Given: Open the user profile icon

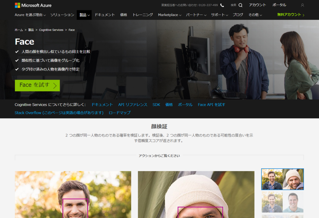Looking at the screenshot, I should pos(302,5).
